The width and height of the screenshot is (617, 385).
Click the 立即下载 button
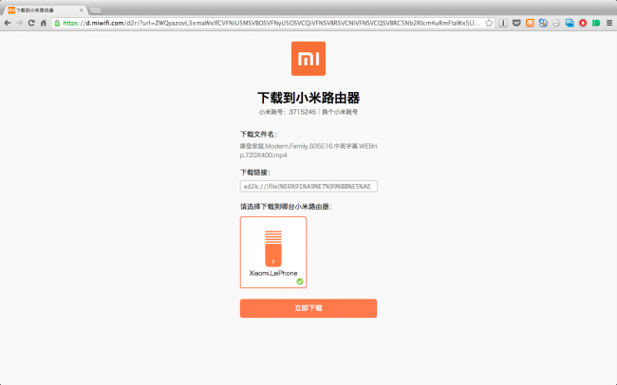click(x=308, y=308)
